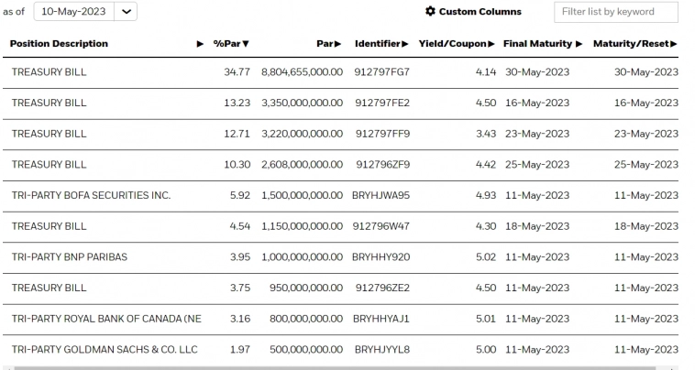
Task: Select TRI-PARTY ROYAL BANK OF CANADA row
Action: (105, 319)
